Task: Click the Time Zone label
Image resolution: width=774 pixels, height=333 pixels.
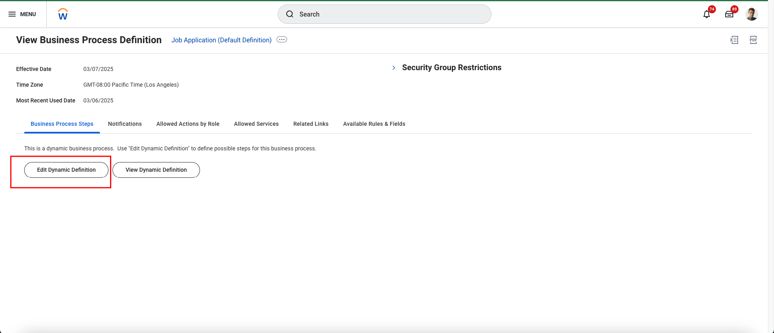Action: tap(29, 85)
